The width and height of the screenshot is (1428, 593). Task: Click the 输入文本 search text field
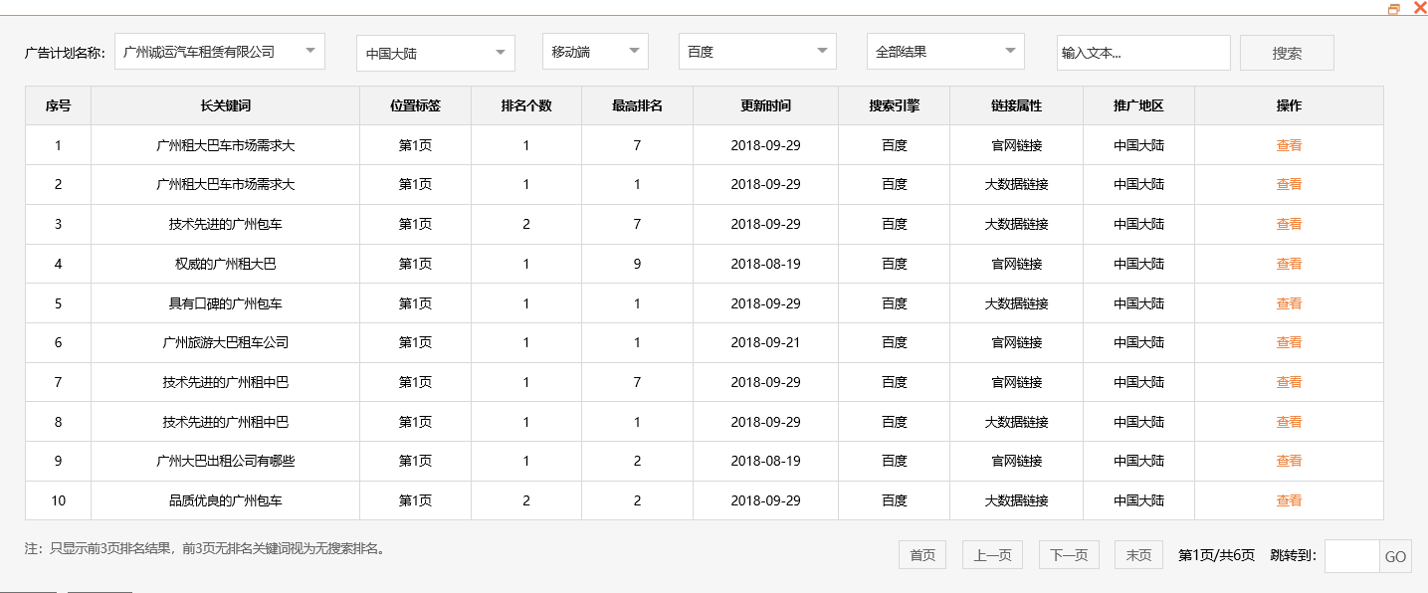[x=1142, y=52]
